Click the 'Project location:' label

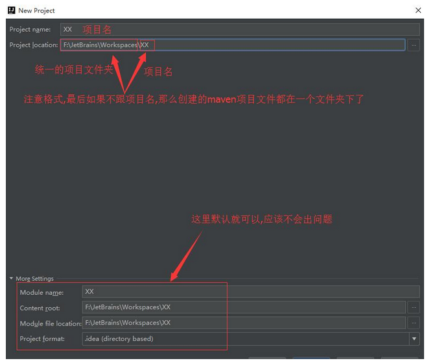click(34, 45)
